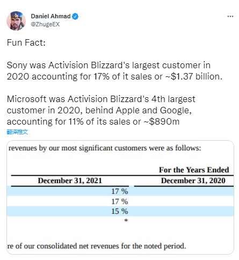The height and width of the screenshot is (260, 239).
Task: Select the first highlighted 17 % row
Action: tap(120, 191)
